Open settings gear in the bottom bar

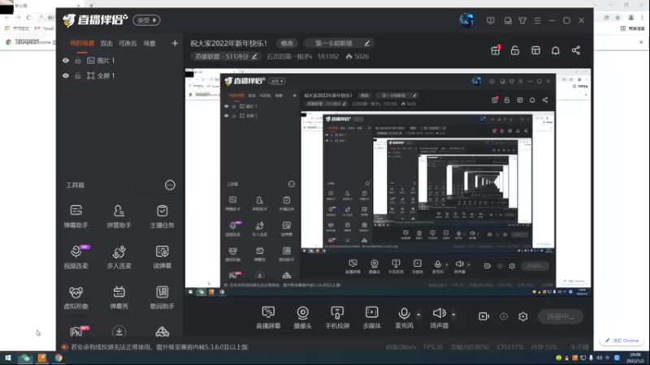point(523,316)
